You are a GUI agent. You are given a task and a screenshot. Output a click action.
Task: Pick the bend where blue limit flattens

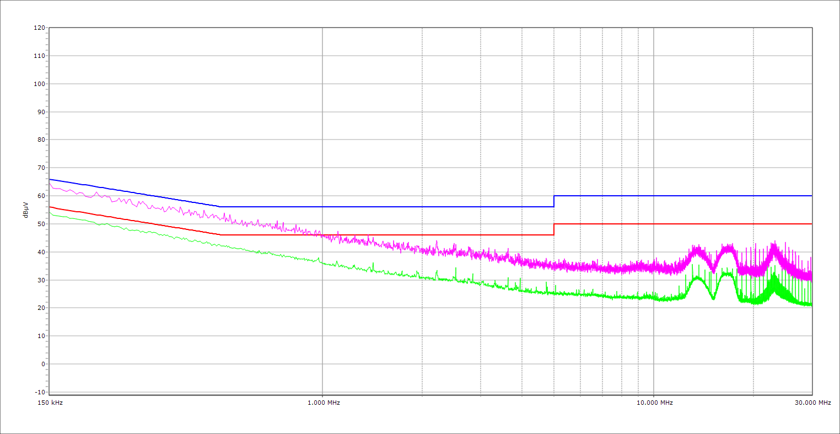[220, 207]
